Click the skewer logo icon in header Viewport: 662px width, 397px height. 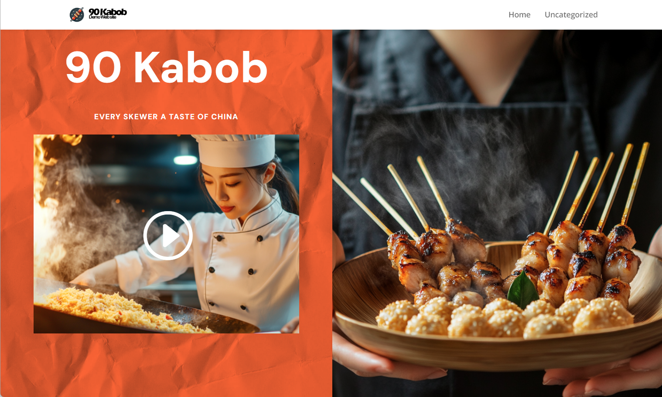[77, 15]
